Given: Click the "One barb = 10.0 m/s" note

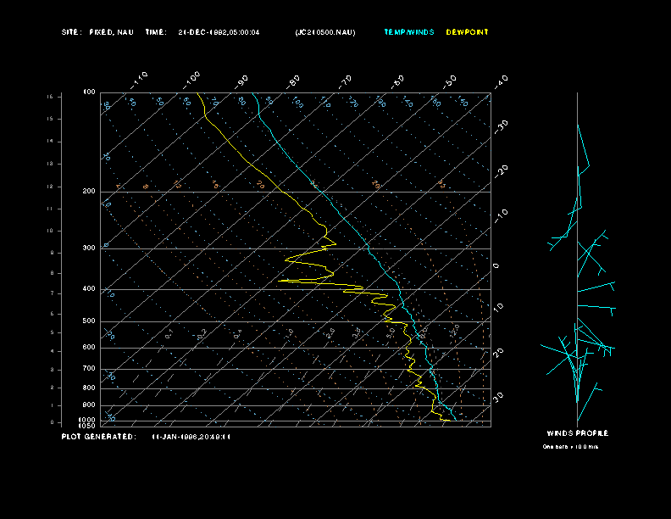Looking at the screenshot, I should click(x=570, y=447).
